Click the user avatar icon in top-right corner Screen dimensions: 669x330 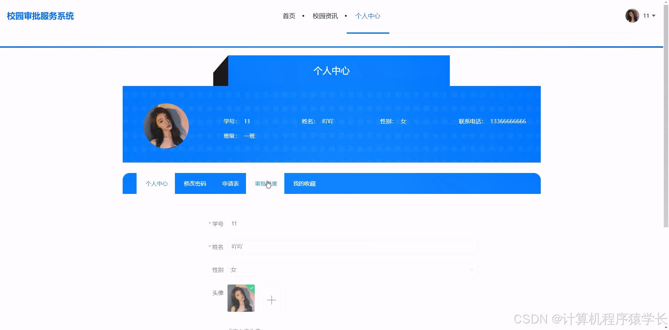point(632,16)
